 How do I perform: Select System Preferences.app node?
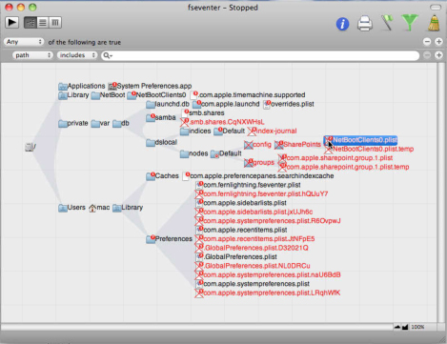tap(150, 86)
